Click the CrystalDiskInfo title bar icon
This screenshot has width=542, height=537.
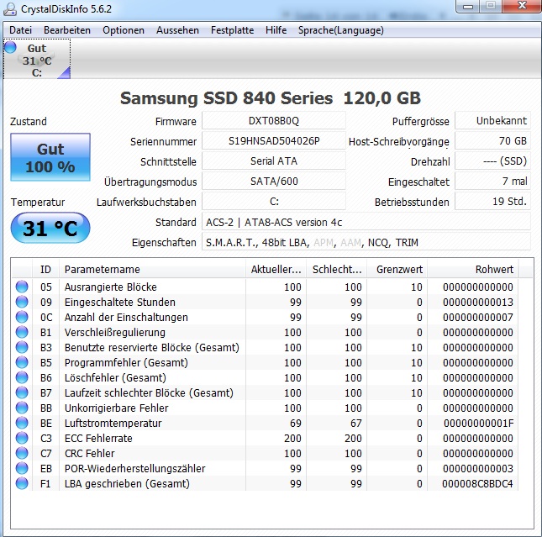click(x=10, y=9)
